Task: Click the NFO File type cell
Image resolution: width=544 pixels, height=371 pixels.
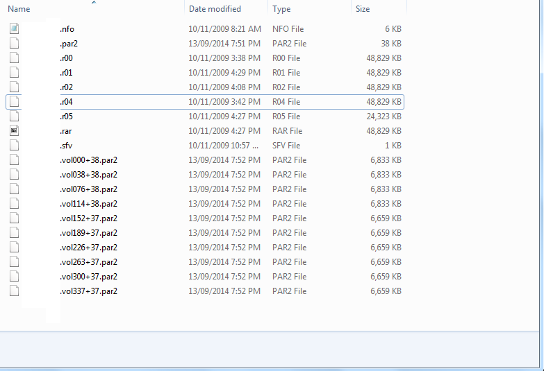Action: [x=288, y=29]
